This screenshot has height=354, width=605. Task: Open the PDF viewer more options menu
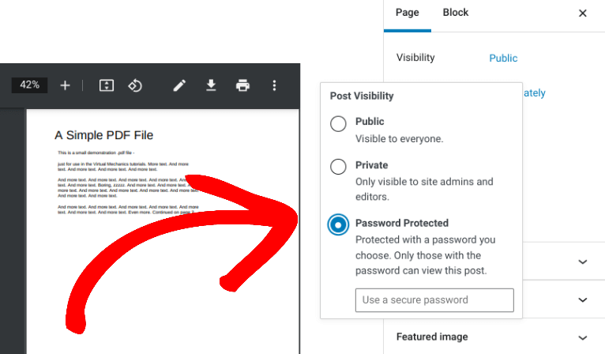pyautogui.click(x=274, y=85)
